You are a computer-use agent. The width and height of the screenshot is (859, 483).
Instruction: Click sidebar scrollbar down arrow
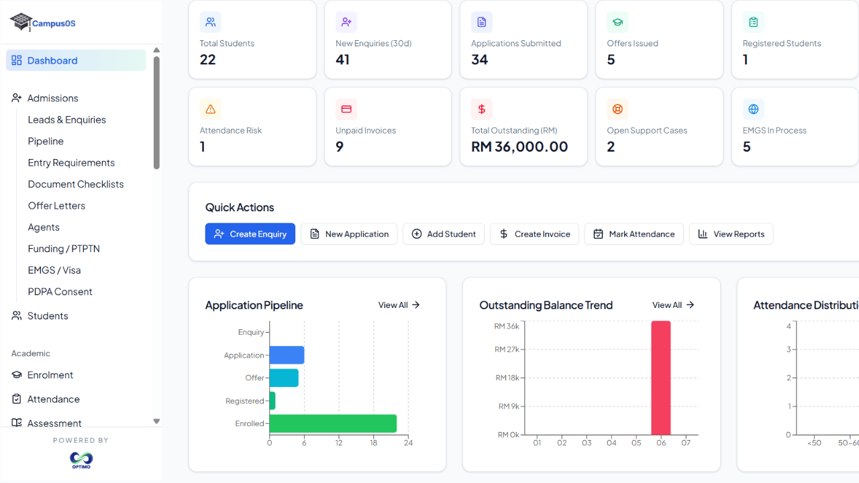click(156, 421)
